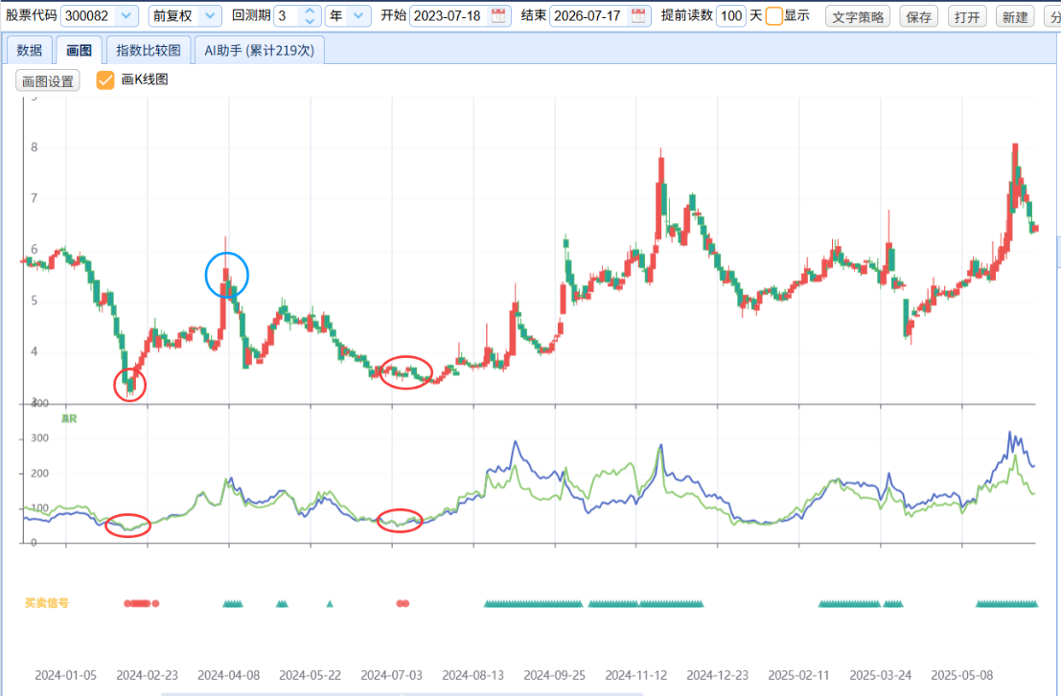The width and height of the screenshot is (1061, 696).
Task: Click the 画图设置 button
Action: [x=47, y=81]
